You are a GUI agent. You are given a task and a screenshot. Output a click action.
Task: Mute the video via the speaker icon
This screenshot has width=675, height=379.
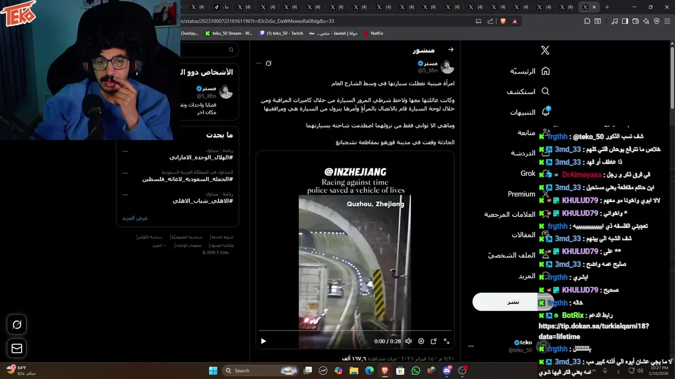408,341
